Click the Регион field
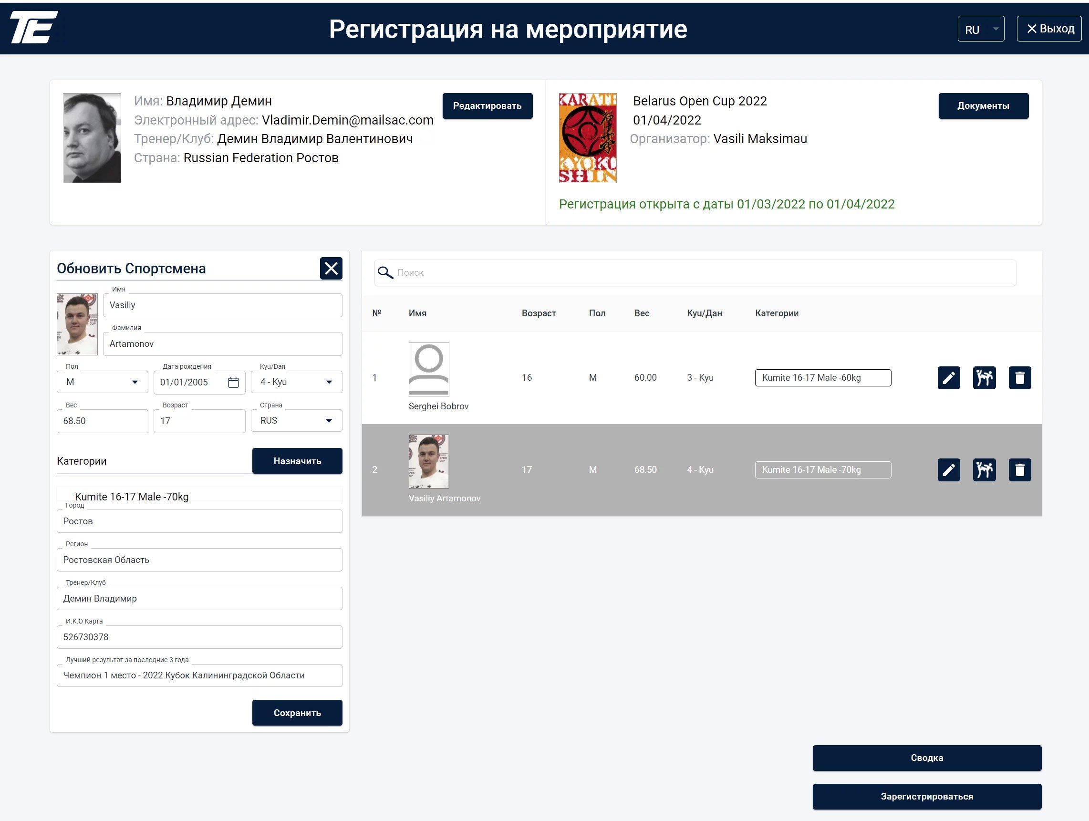 (199, 560)
